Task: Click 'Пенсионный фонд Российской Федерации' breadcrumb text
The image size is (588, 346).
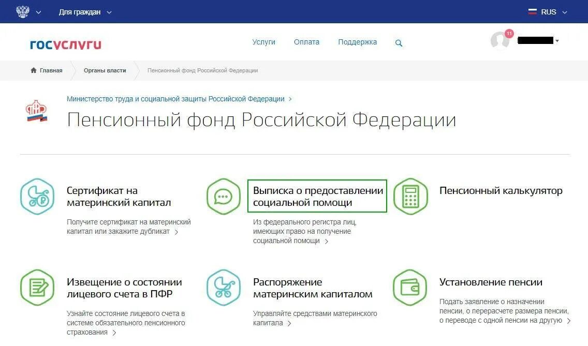Action: click(202, 70)
